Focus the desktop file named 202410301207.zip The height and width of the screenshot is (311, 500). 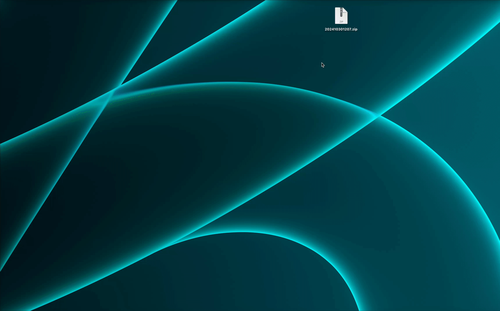pos(341,16)
